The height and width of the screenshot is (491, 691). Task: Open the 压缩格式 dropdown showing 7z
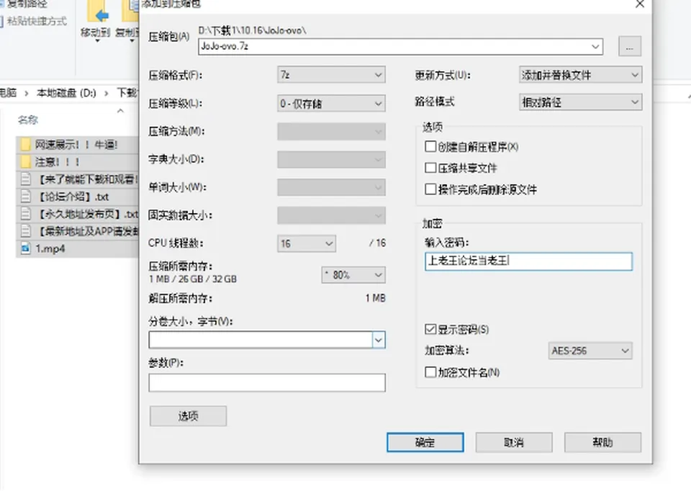pyautogui.click(x=331, y=75)
